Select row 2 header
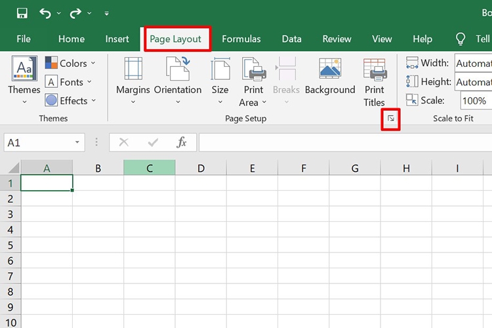This screenshot has width=492, height=328. tap(10, 198)
